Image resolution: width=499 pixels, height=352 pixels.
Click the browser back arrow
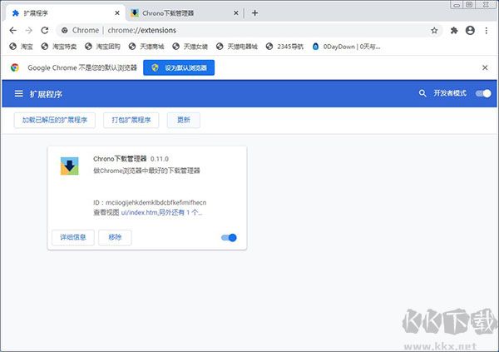12,30
